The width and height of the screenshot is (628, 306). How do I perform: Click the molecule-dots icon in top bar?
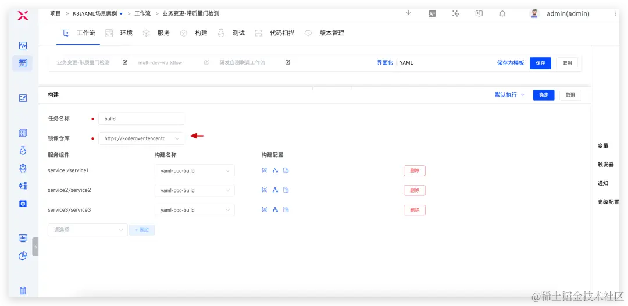click(455, 13)
